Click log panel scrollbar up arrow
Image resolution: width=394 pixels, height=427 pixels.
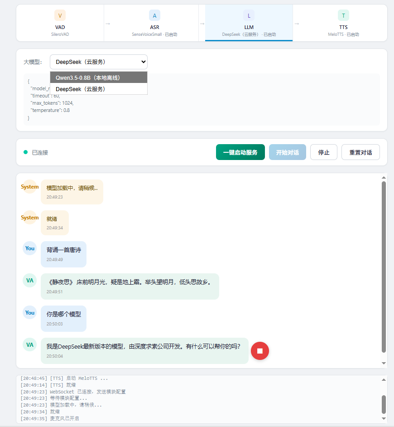tap(384, 379)
